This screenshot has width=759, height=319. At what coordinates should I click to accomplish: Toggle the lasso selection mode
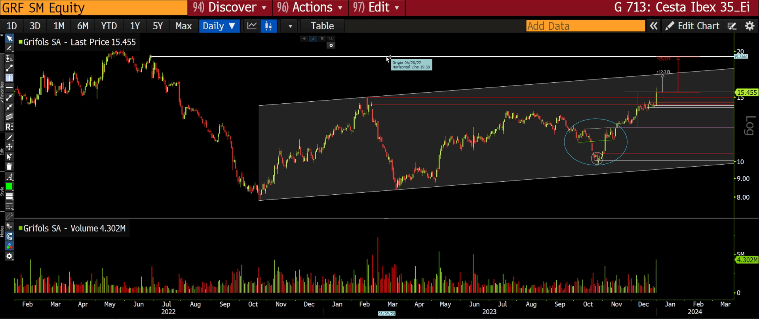point(9,216)
